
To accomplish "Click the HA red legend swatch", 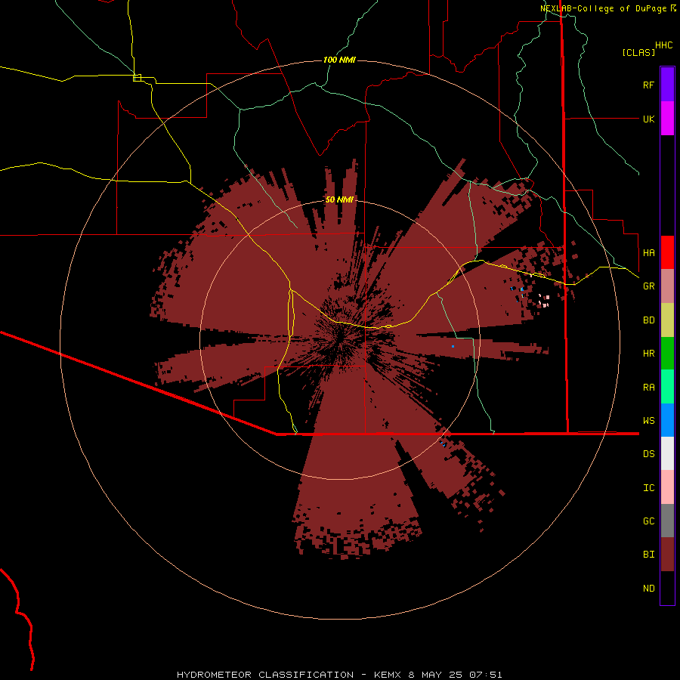I will 667,252.
